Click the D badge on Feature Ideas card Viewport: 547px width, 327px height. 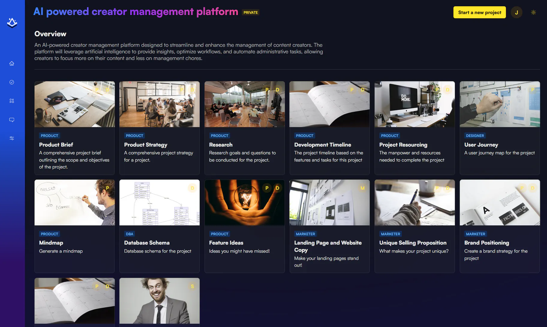tap(277, 188)
